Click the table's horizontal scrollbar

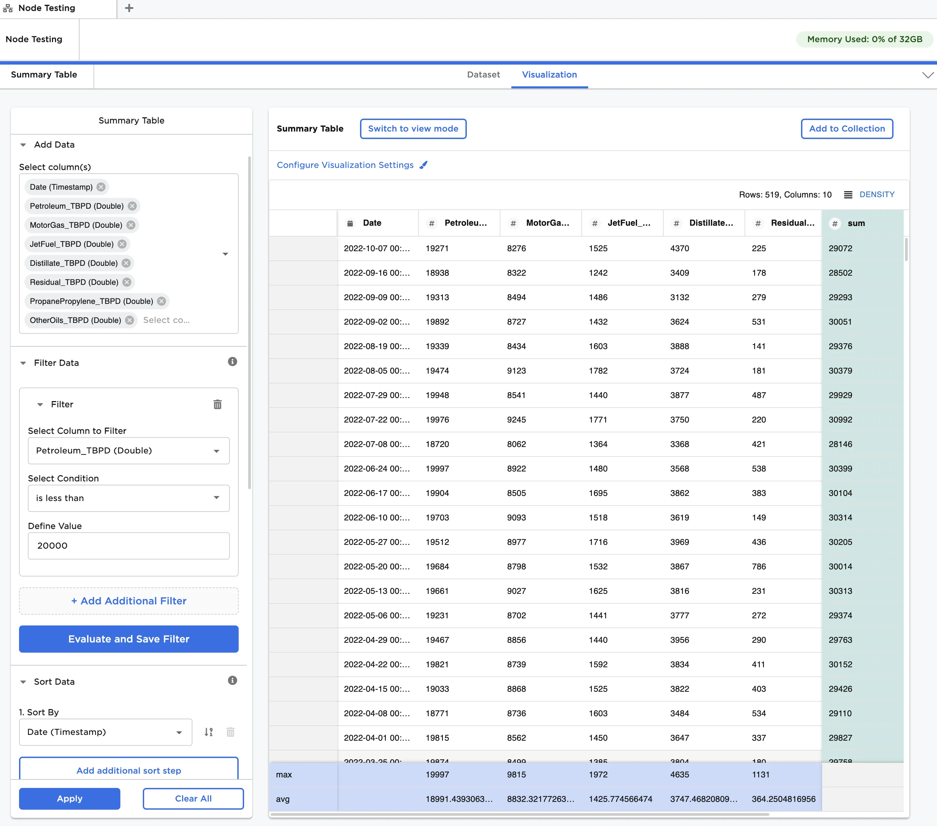pyautogui.click(x=519, y=814)
